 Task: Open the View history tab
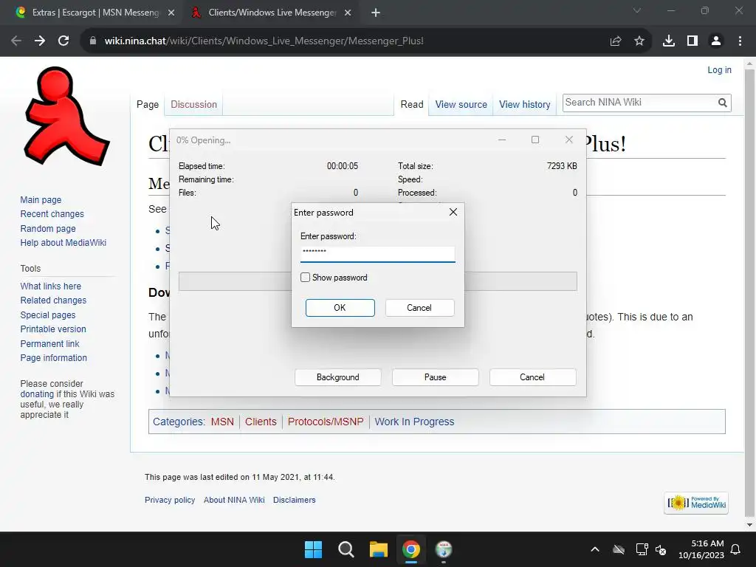(x=525, y=105)
